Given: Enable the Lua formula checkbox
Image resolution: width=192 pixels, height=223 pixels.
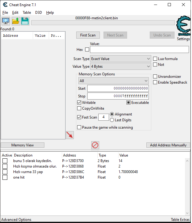Looking at the screenshot, I should [x=155, y=59].
